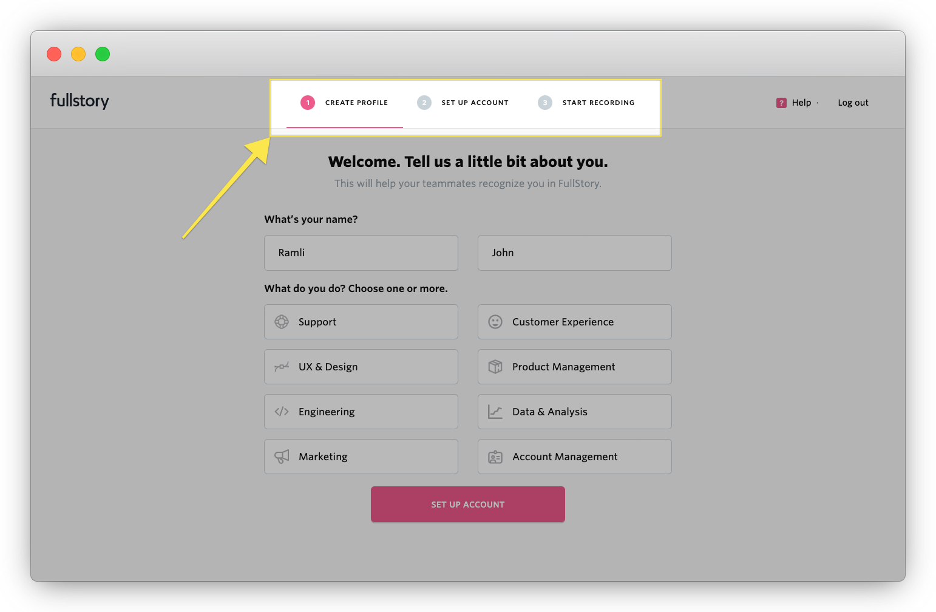The image size is (936, 612).
Task: Log out of the account
Action: coord(853,103)
